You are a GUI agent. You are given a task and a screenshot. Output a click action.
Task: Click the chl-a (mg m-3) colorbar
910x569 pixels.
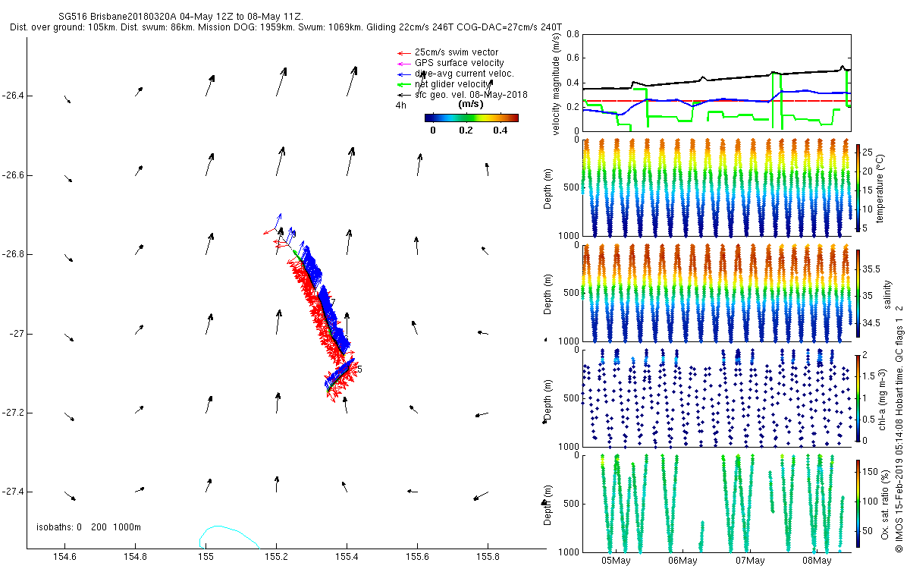858,398
